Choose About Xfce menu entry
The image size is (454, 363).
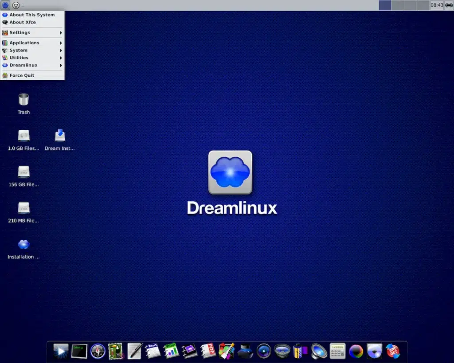(32, 22)
